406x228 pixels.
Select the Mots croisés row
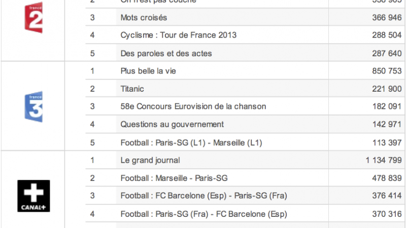[144, 18]
